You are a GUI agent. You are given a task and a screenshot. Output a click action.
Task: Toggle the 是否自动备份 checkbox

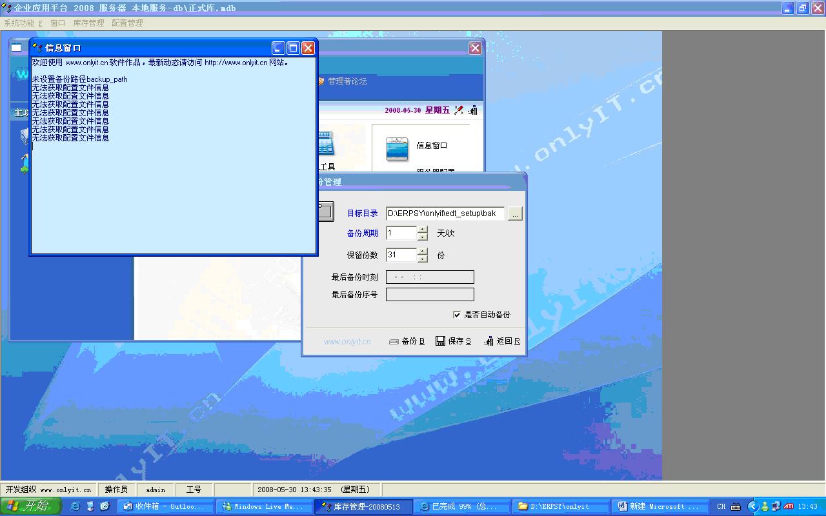(x=457, y=315)
